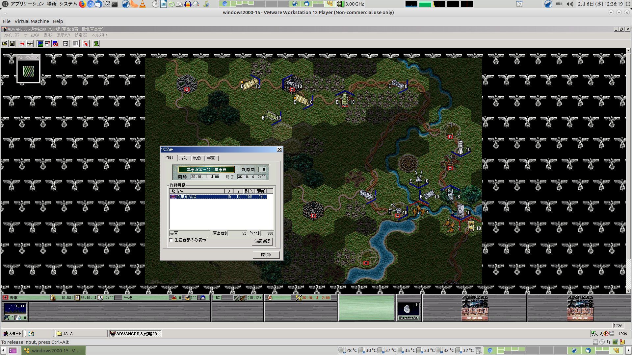This screenshot has height=355, width=632.
Task: Open the 設定(S) menu
Action: 81,35
